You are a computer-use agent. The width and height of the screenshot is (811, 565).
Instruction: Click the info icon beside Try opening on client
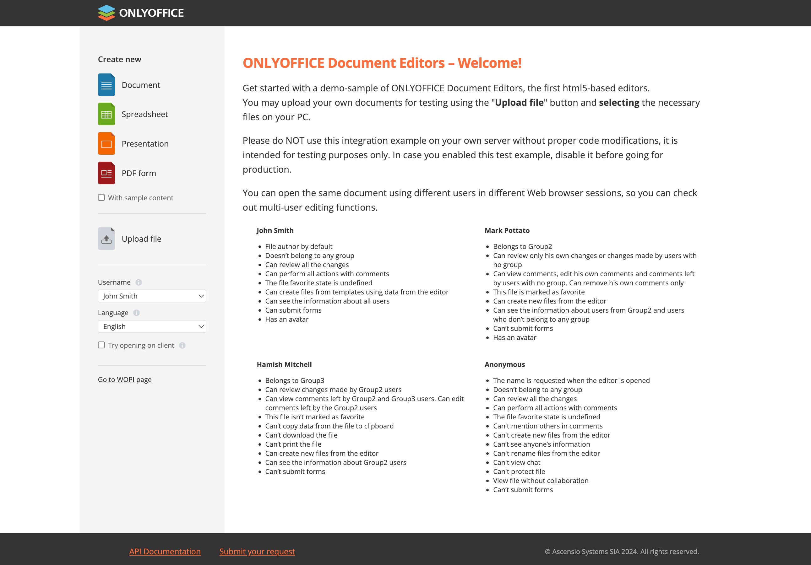coord(182,346)
